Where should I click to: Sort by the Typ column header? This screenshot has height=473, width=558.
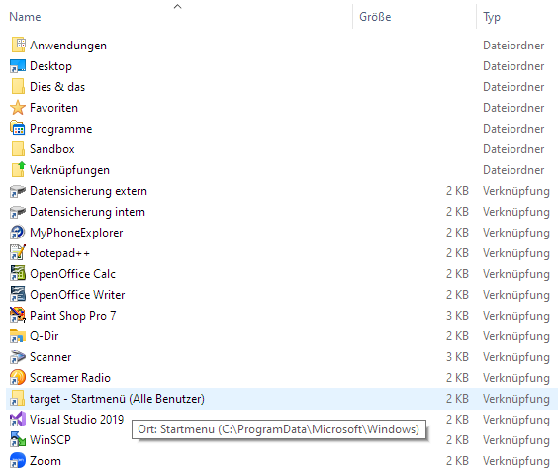coord(492,17)
